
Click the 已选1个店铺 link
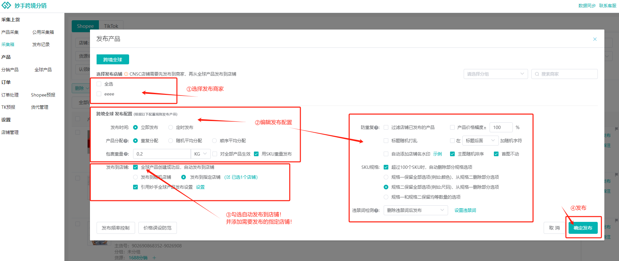pos(241,177)
